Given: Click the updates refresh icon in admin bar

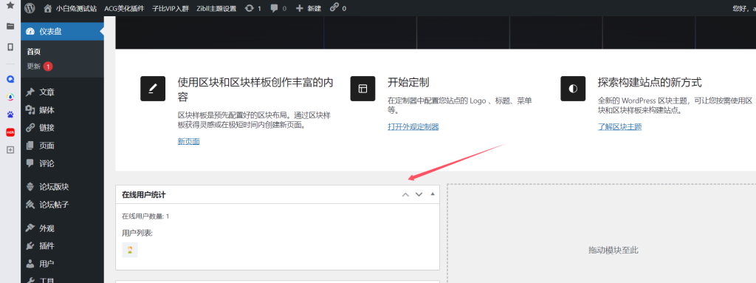Looking at the screenshot, I should coord(250,8).
